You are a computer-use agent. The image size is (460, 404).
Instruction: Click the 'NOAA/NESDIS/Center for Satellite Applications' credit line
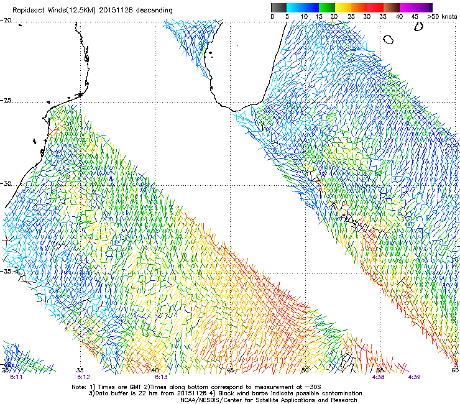click(x=269, y=400)
